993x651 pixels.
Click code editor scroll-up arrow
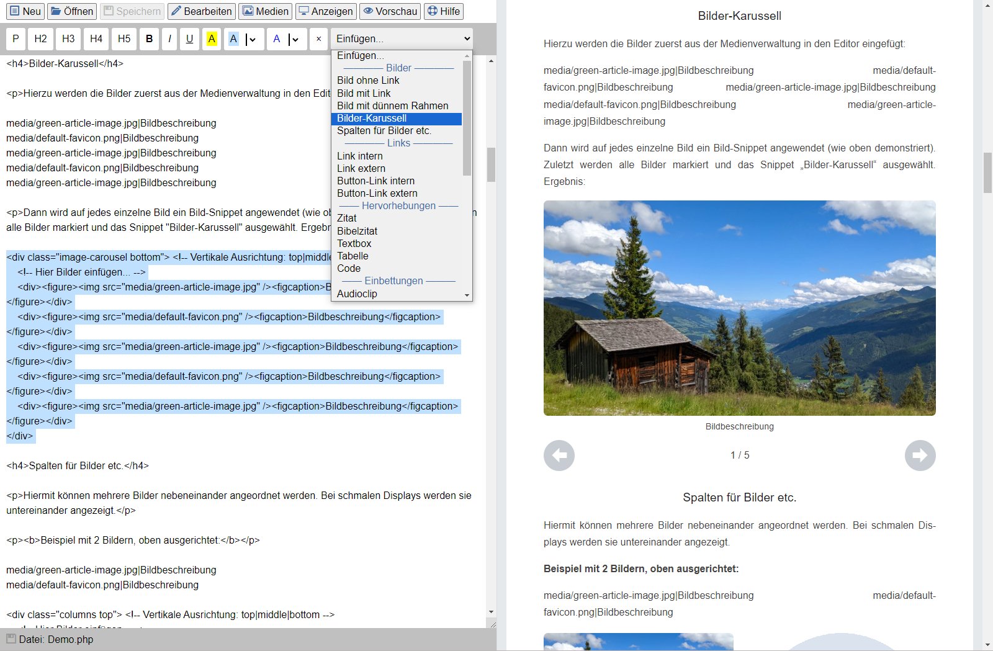pyautogui.click(x=491, y=61)
